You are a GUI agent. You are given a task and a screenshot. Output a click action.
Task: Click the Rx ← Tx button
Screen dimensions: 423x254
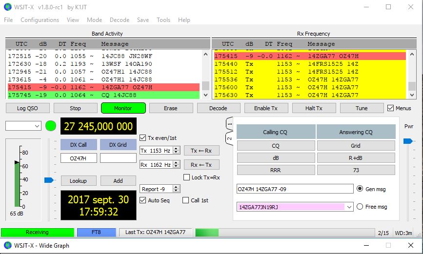click(201, 164)
